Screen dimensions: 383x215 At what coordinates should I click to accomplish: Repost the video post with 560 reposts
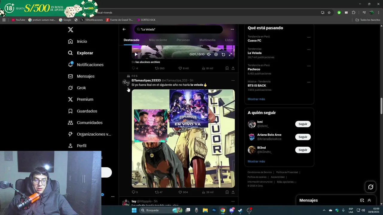(160, 68)
